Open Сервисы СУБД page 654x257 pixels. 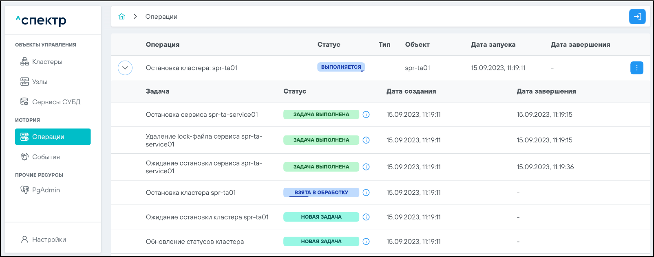tap(56, 102)
